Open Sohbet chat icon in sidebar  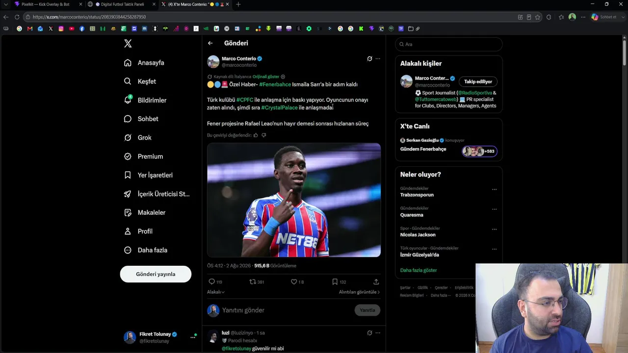click(x=128, y=119)
